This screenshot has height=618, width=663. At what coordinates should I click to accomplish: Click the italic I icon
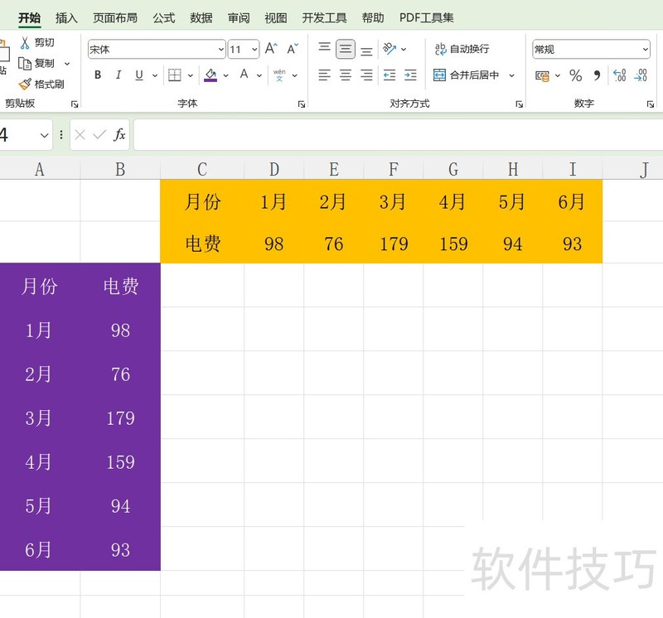pos(119,74)
